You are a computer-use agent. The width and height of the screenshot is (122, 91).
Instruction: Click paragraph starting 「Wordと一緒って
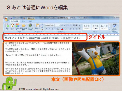[x=33, y=55]
